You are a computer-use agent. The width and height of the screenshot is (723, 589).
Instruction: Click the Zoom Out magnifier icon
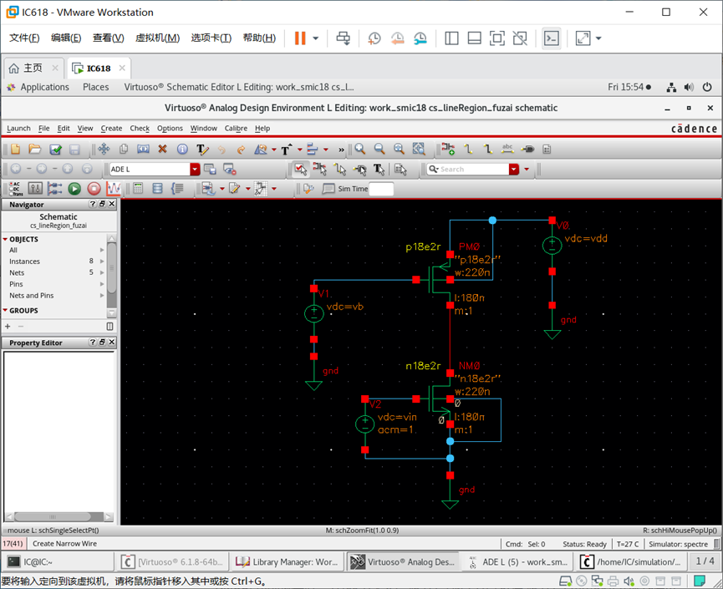click(x=379, y=149)
